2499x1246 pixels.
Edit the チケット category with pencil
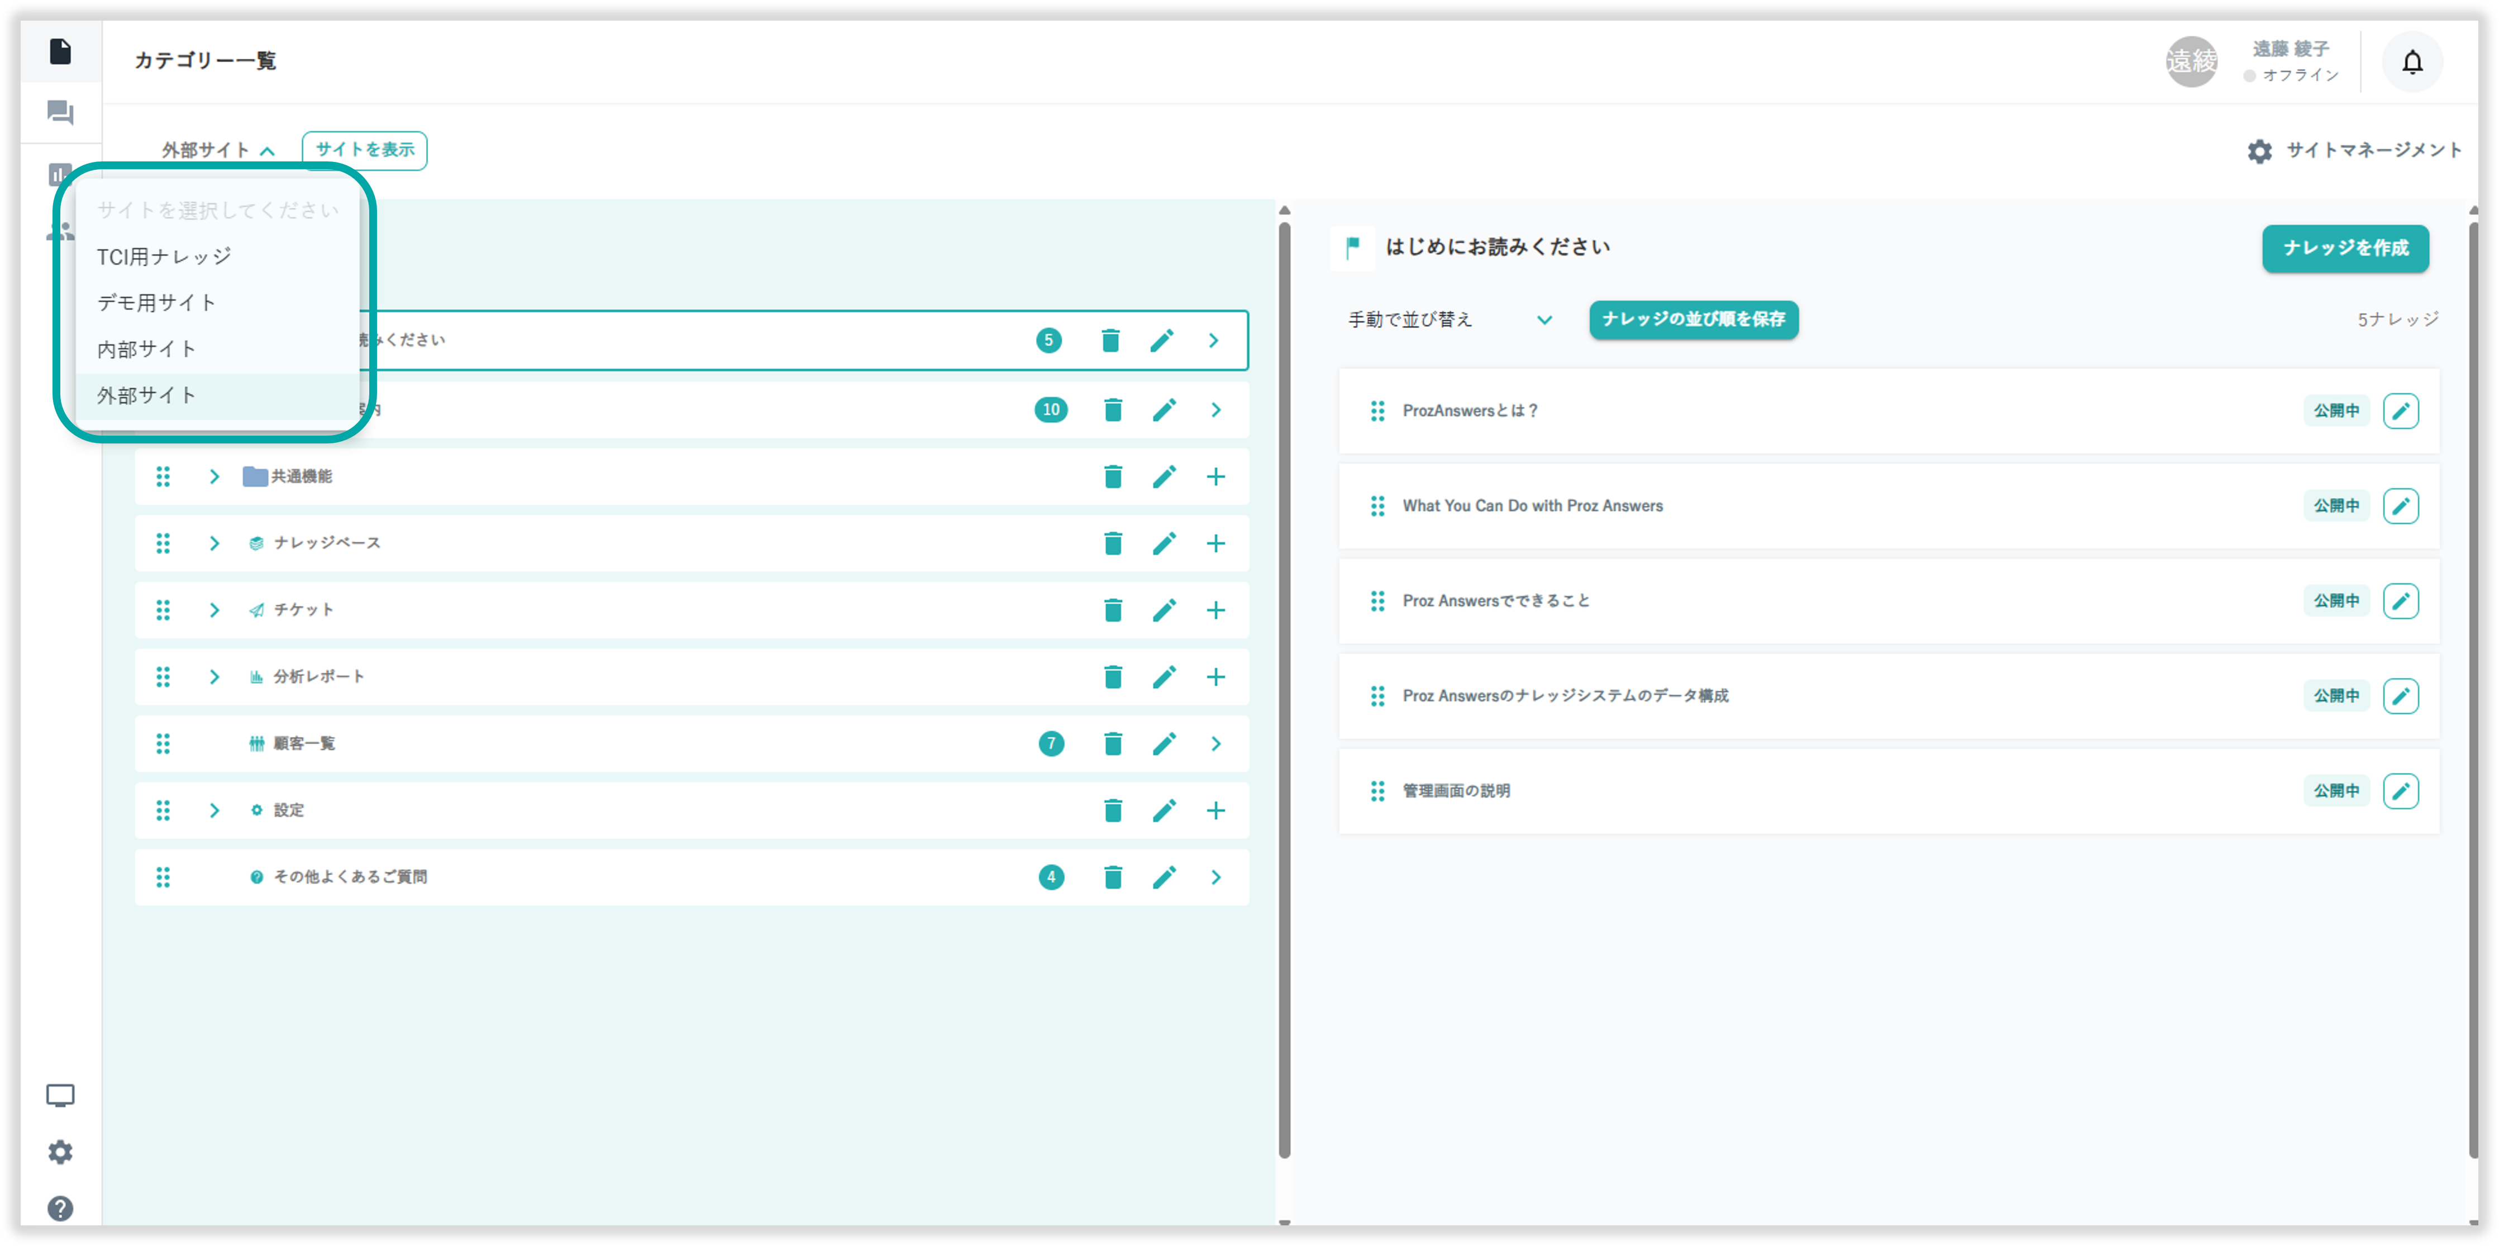click(1164, 610)
